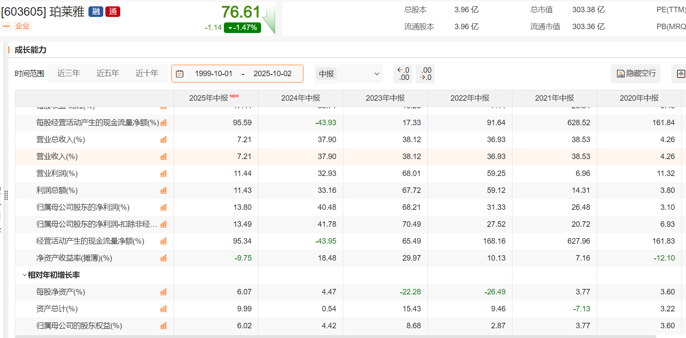Click the -26.49 value cell
The width and height of the screenshot is (686, 338).
495,292
